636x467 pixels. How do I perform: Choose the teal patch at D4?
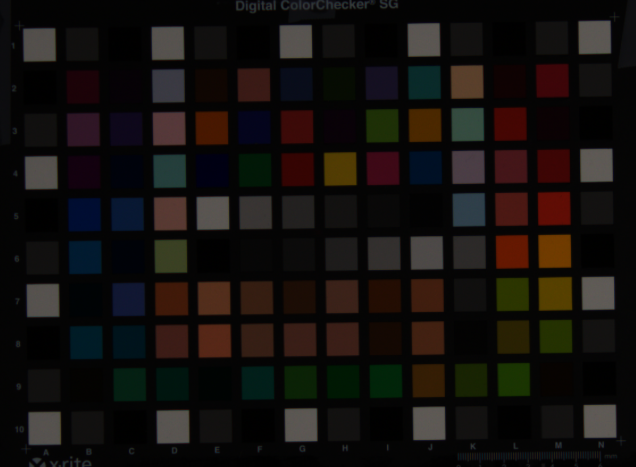pos(170,171)
